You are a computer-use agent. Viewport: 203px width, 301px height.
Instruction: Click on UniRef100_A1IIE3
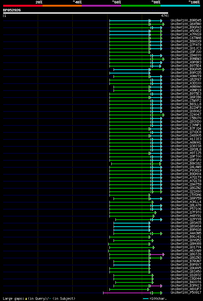pyautogui.click(x=186, y=139)
